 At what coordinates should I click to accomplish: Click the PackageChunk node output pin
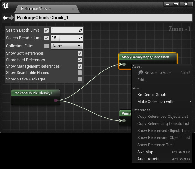pos(56,100)
